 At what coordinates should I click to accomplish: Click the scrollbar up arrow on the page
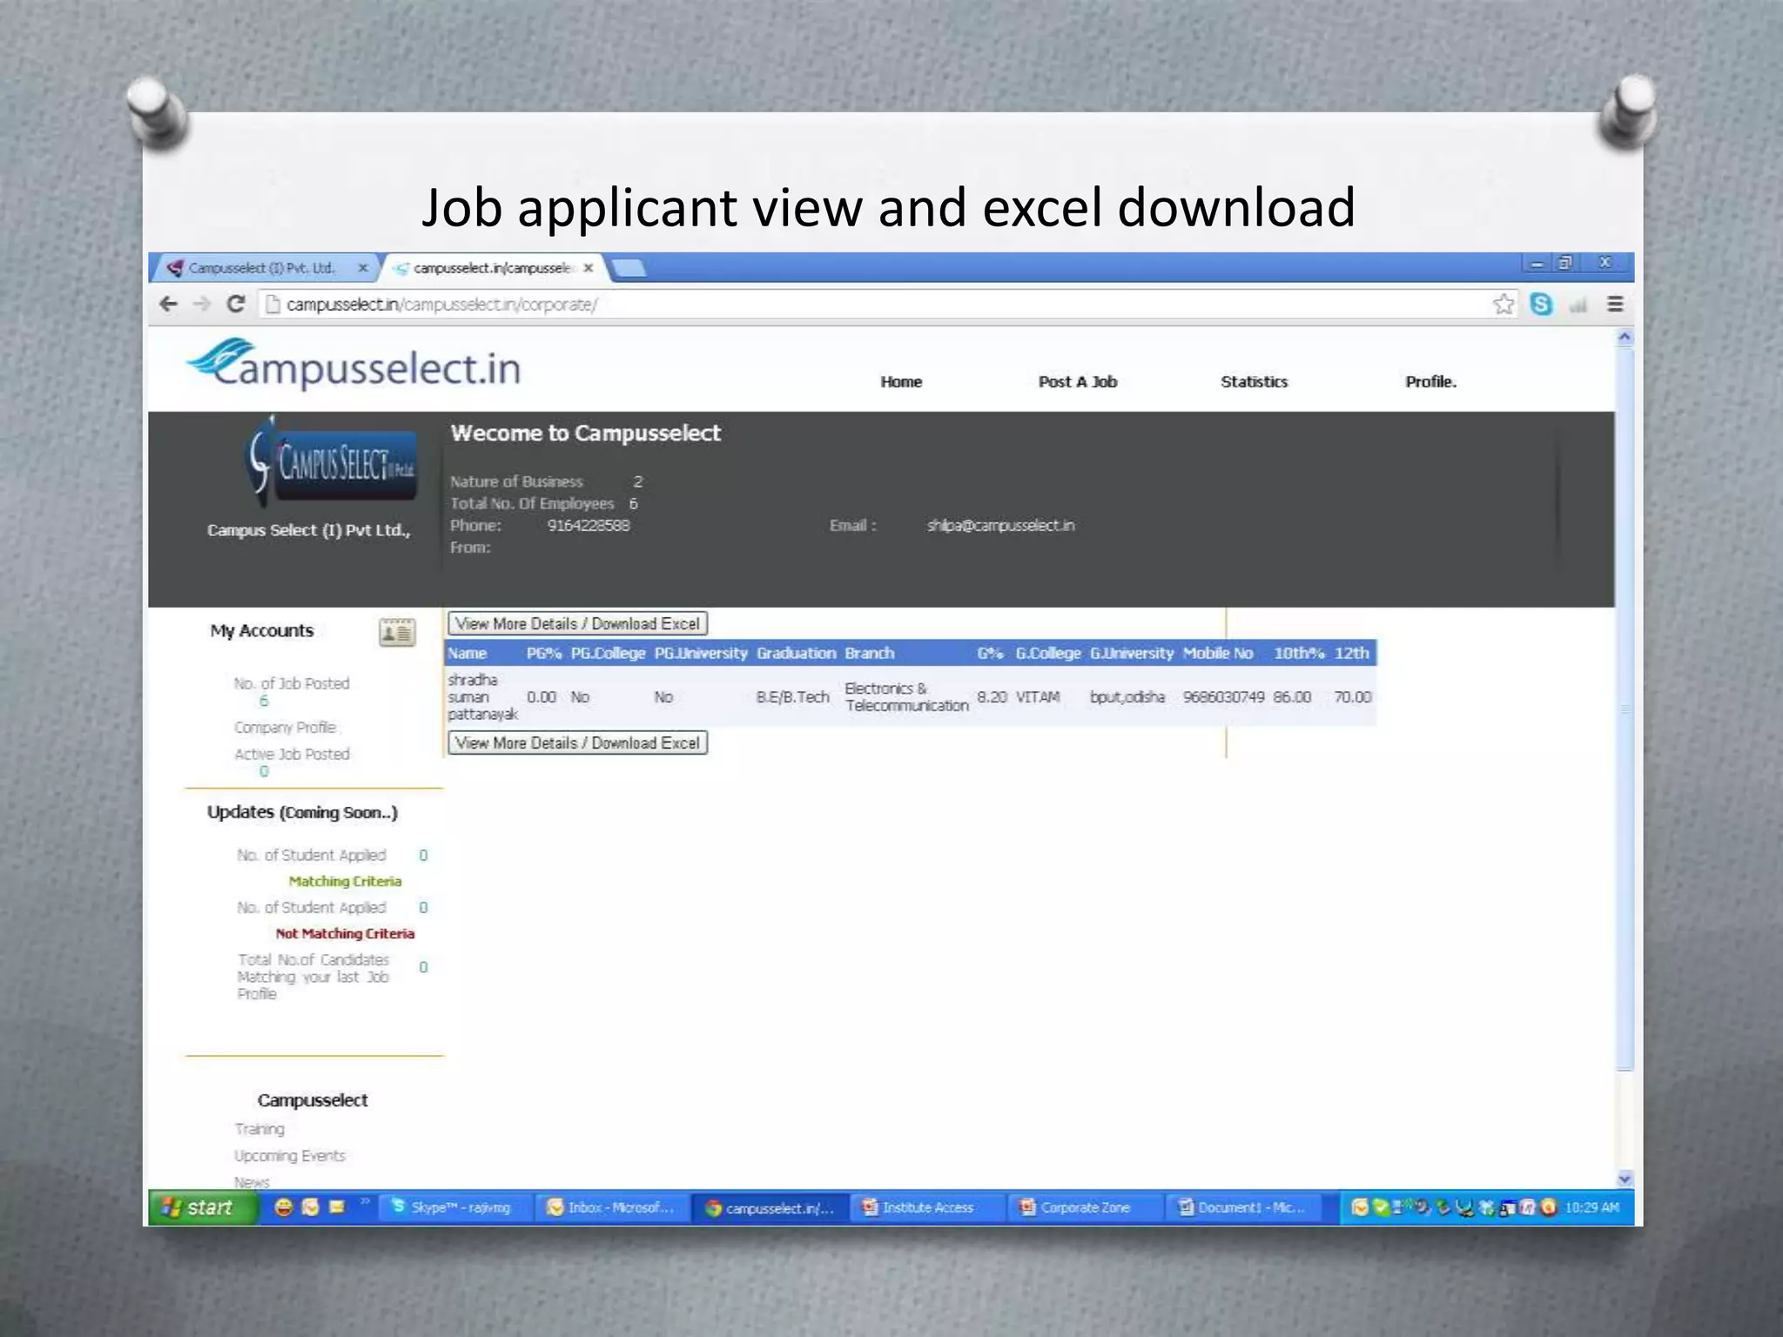coord(1625,337)
